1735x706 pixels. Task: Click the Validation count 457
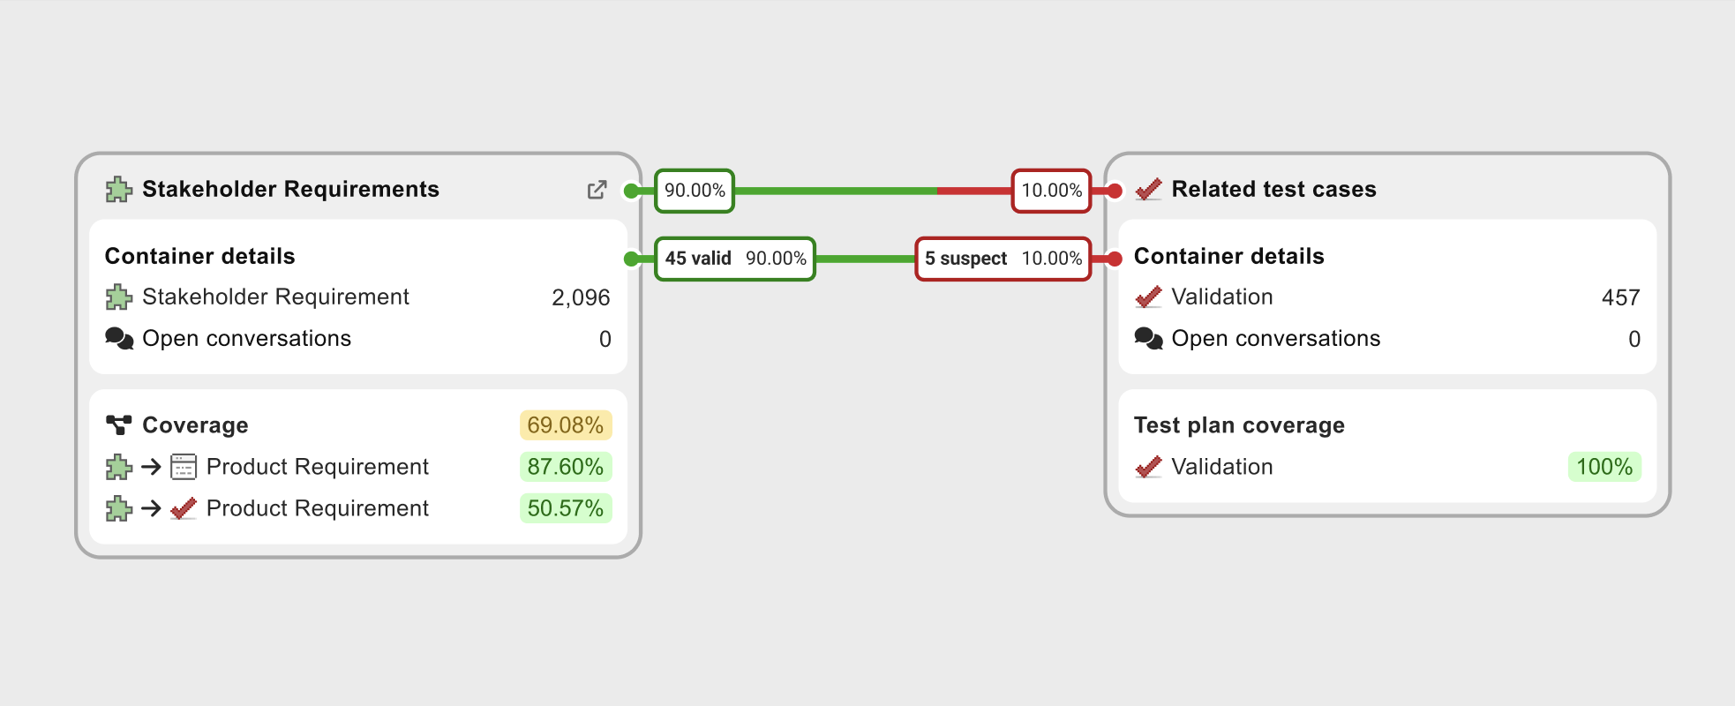click(x=1620, y=297)
